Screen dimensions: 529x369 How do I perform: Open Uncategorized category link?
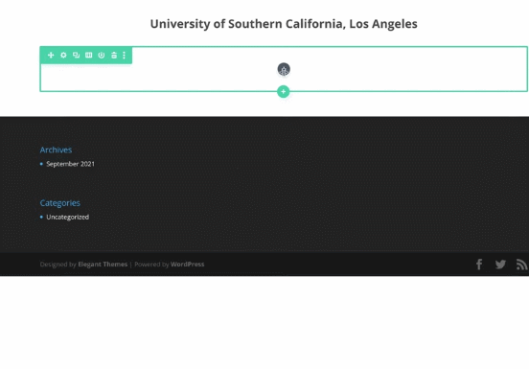(68, 217)
